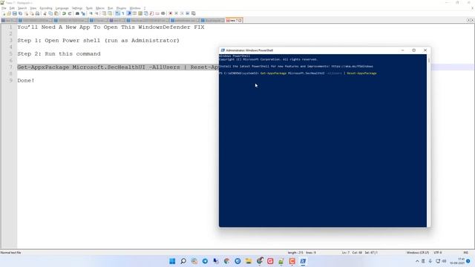Close the Administrator PowerShell window
475x267 pixels.
coord(425,50)
